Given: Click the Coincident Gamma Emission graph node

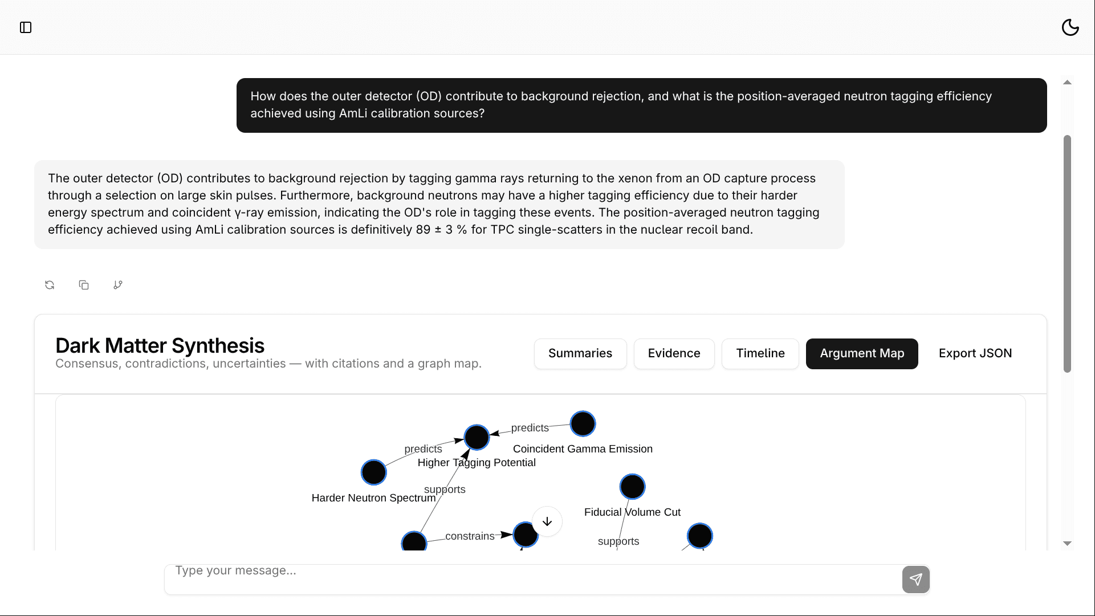Looking at the screenshot, I should [x=583, y=424].
